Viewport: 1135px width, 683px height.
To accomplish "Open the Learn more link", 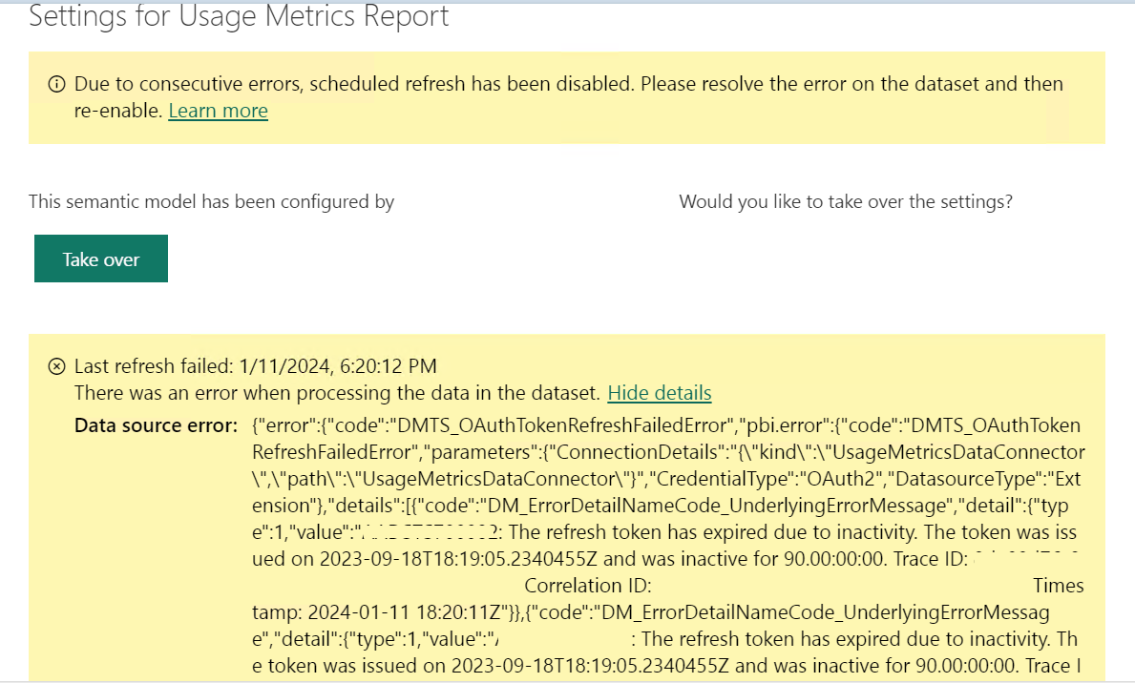I will tap(218, 111).
